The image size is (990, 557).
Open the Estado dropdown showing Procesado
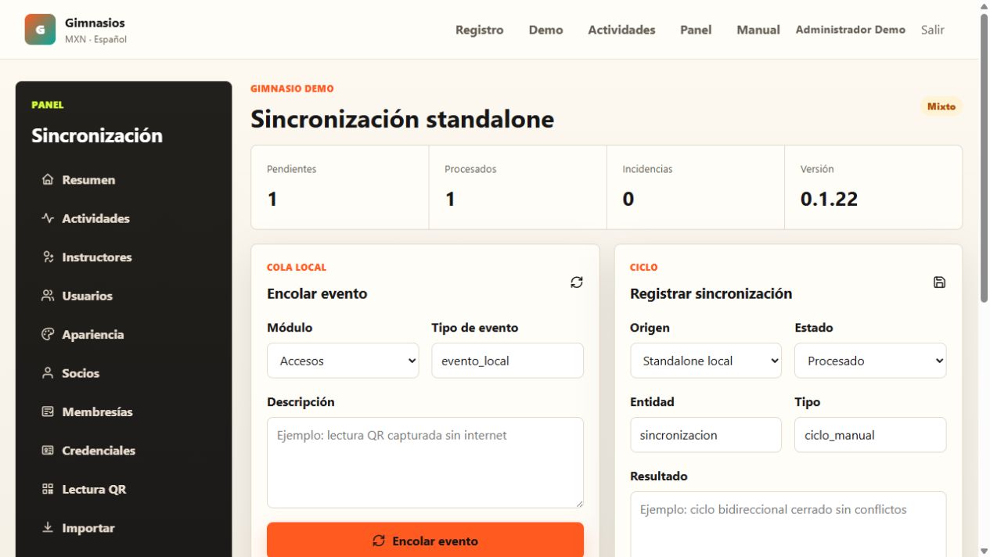(x=870, y=361)
